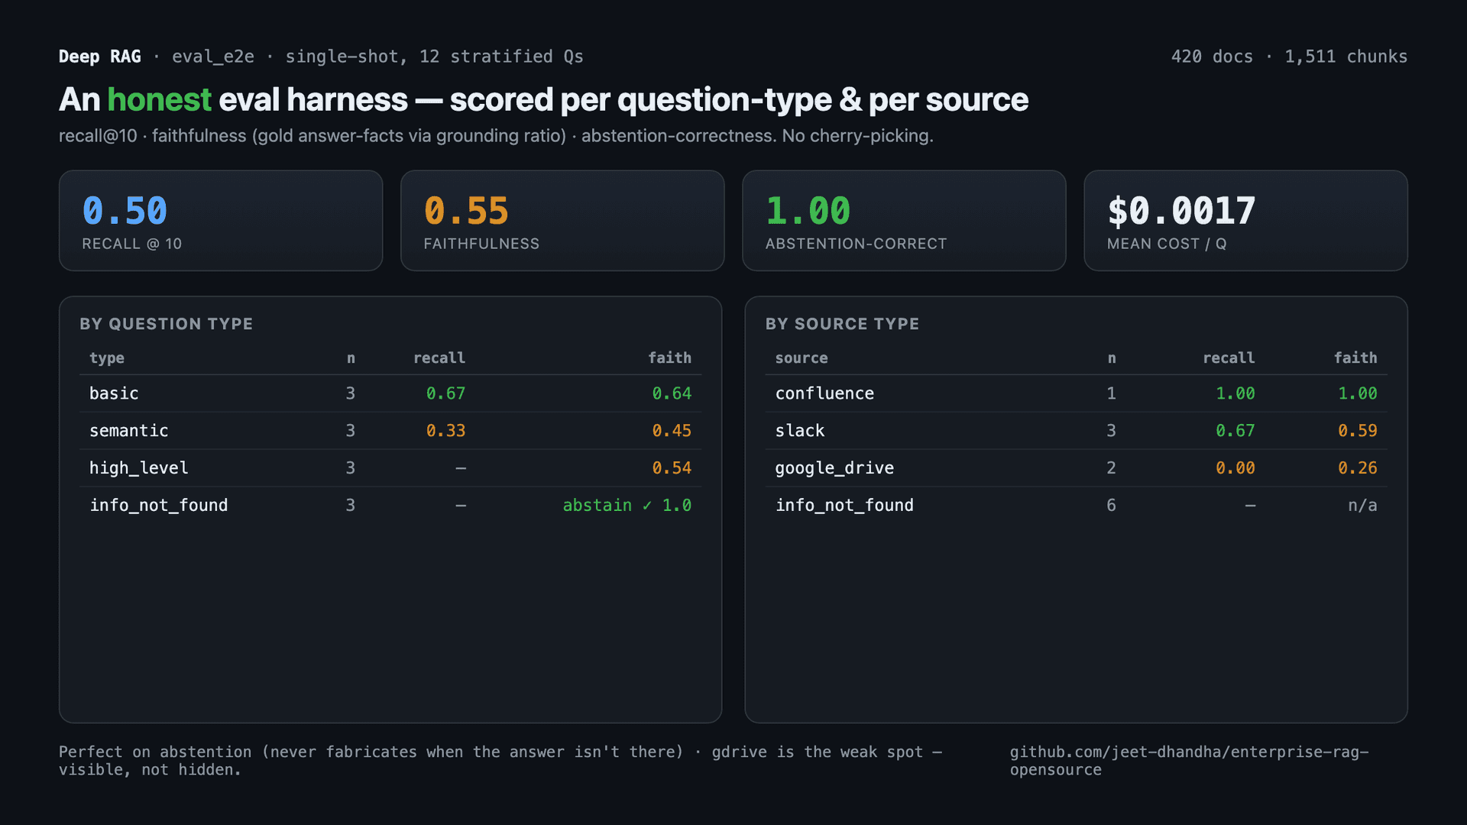Image resolution: width=1467 pixels, height=825 pixels.
Task: Click the high_level row in question types
Action: [390, 468]
